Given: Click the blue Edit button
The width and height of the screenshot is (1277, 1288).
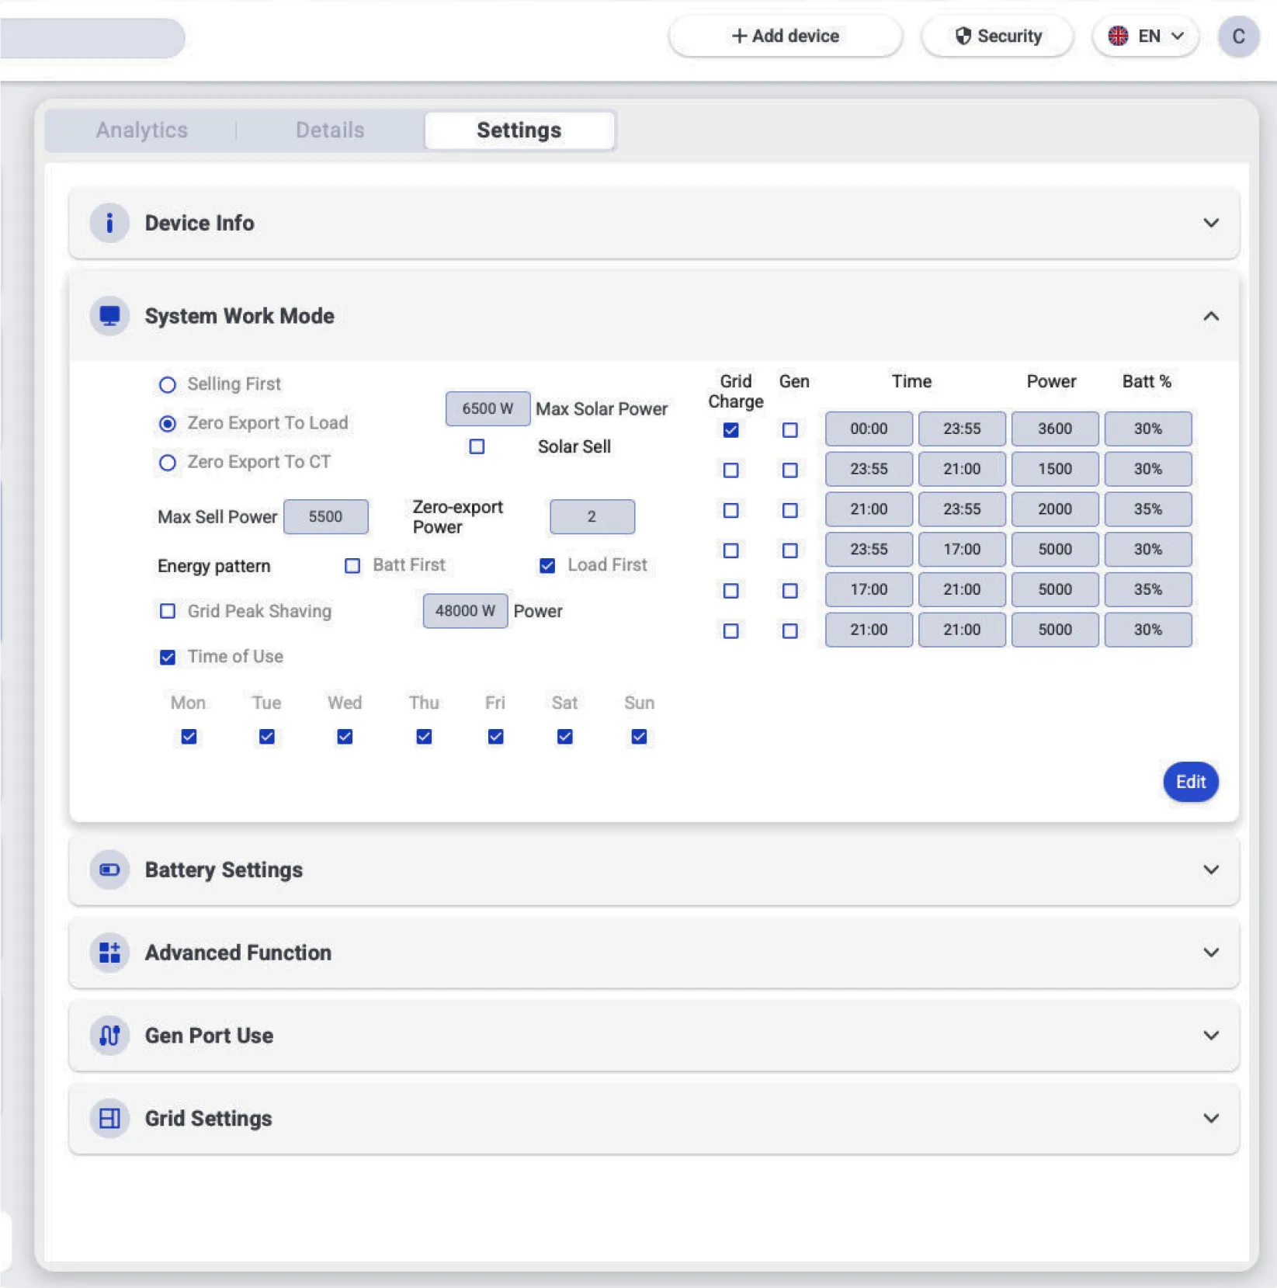Looking at the screenshot, I should (x=1190, y=782).
